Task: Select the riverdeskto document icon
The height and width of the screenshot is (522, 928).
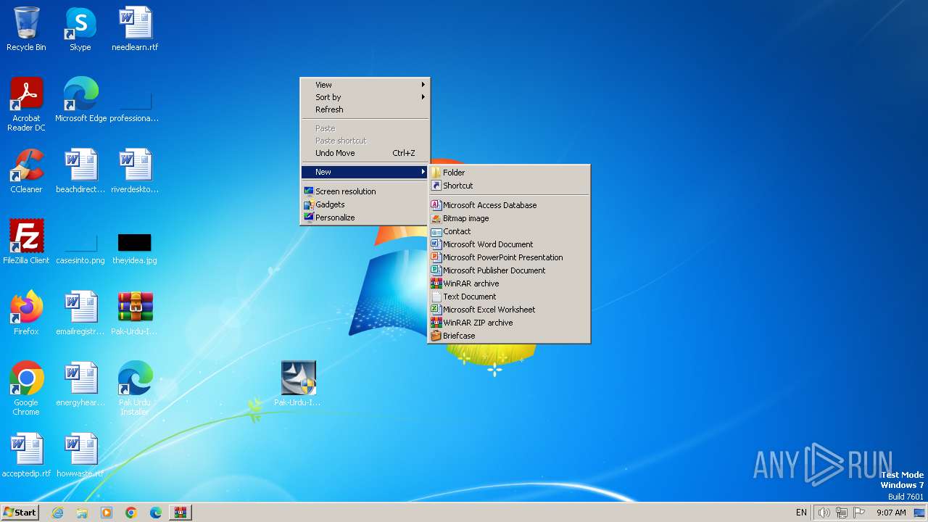Action: [x=135, y=171]
